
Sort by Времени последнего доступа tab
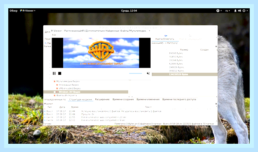click(x=179, y=99)
